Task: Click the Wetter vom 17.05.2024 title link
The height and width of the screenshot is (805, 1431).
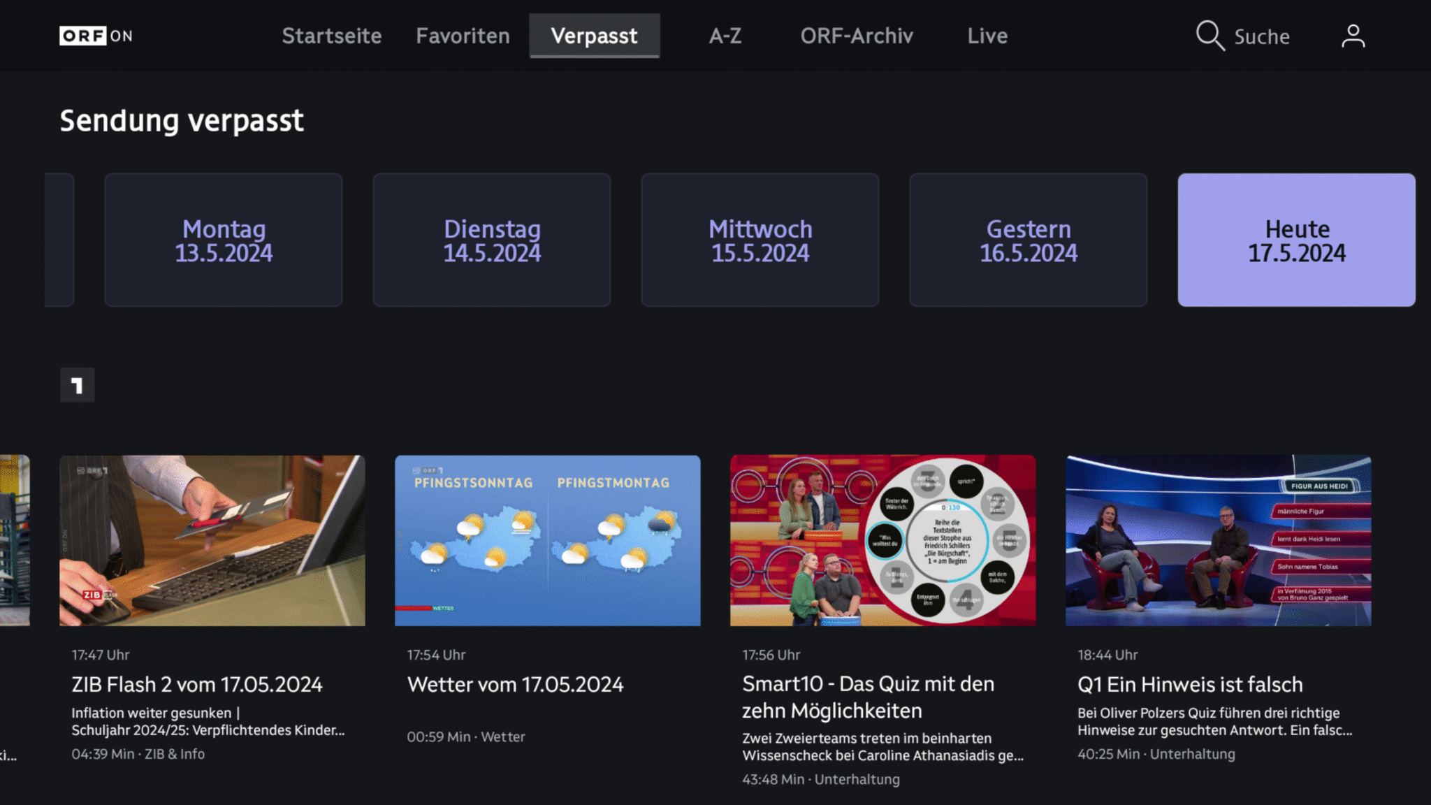Action: coord(515,685)
